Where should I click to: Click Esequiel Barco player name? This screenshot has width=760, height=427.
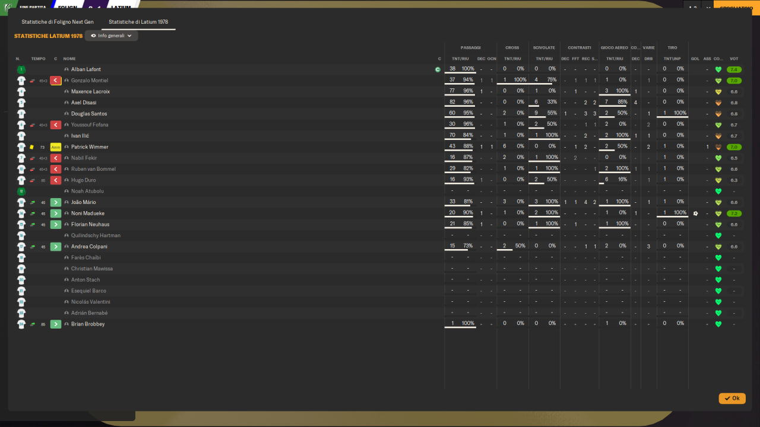(89, 291)
